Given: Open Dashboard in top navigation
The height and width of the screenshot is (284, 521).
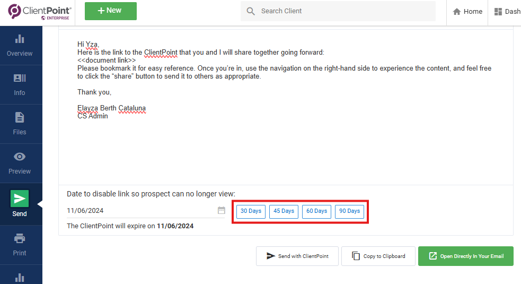Looking at the screenshot, I should [x=507, y=12].
